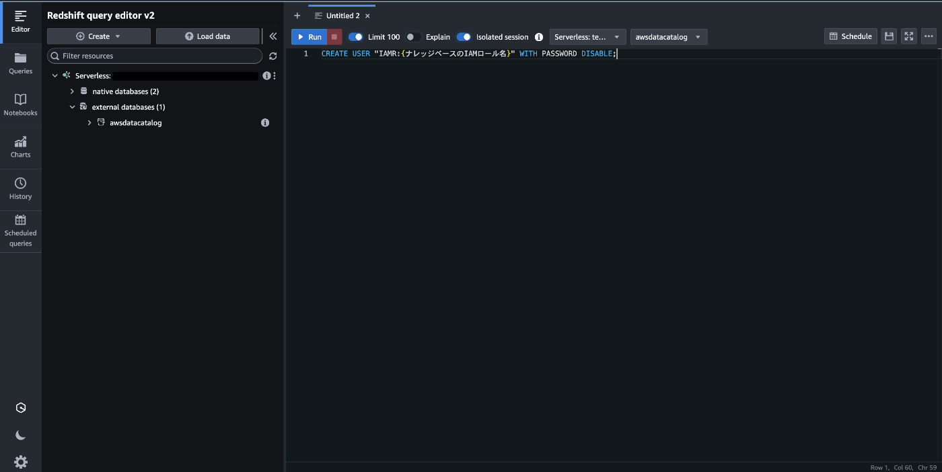The image size is (942, 472).
Task: Expand awsdatacatalog tree node
Action: click(x=89, y=123)
